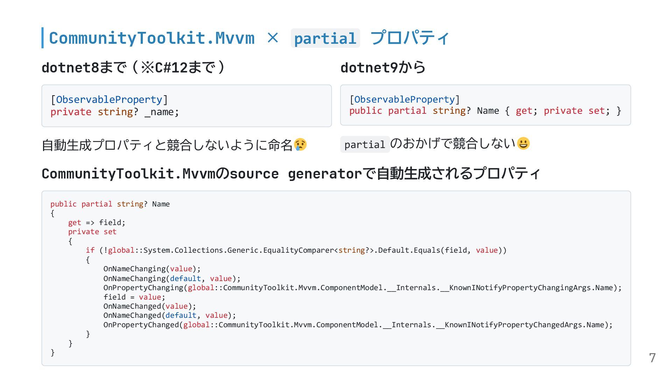
Task: Click the get => field; line
Action: point(97,223)
